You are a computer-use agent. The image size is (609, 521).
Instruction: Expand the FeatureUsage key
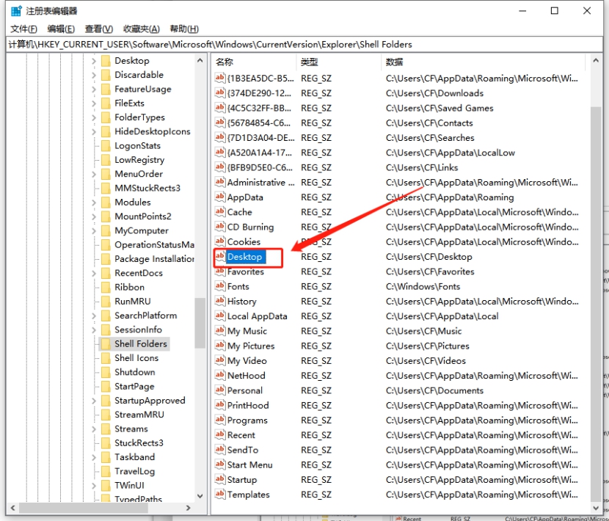(x=94, y=90)
